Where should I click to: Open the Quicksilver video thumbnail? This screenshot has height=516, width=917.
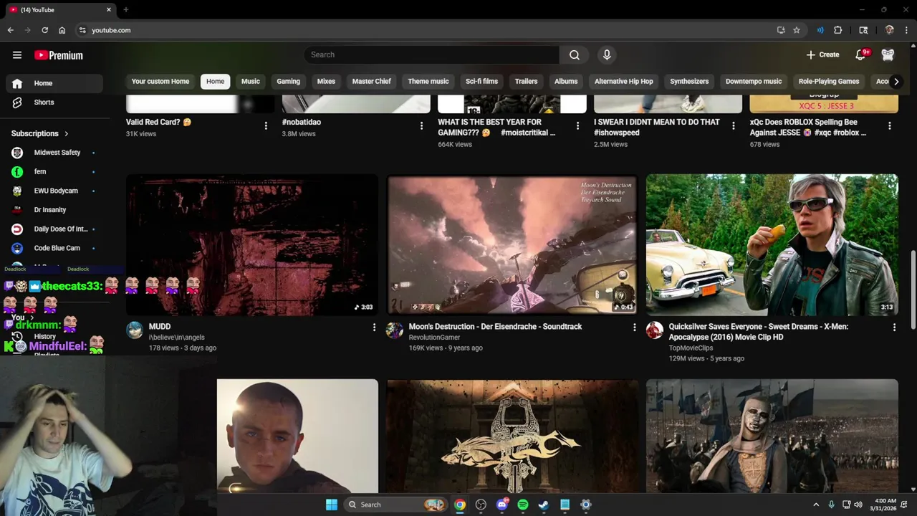point(772,244)
